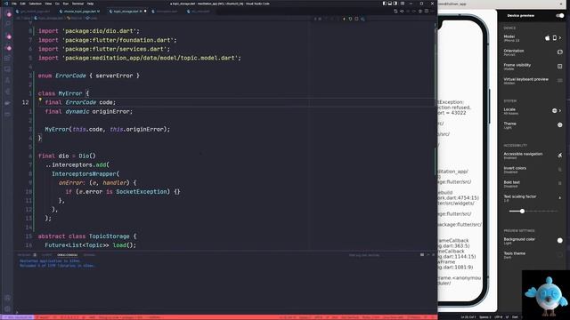Click 'if (e.error is SocketException) {}' line
This screenshot has height=320, width=570.
123,192
